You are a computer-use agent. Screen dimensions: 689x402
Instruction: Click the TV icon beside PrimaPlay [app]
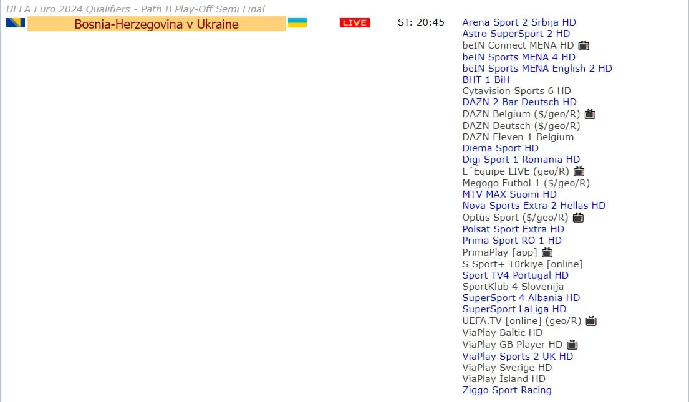547,252
